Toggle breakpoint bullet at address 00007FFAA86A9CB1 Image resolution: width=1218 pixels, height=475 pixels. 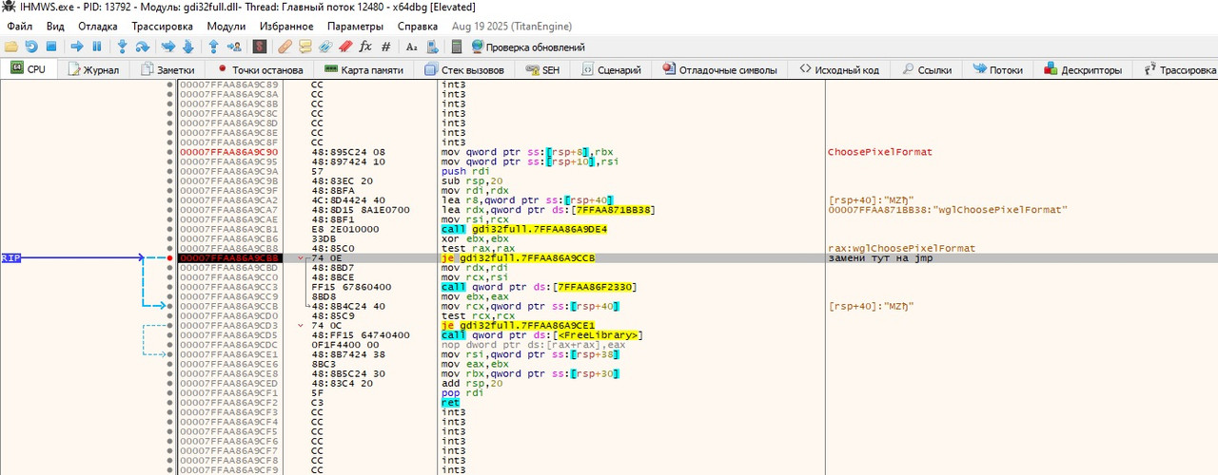[170, 229]
